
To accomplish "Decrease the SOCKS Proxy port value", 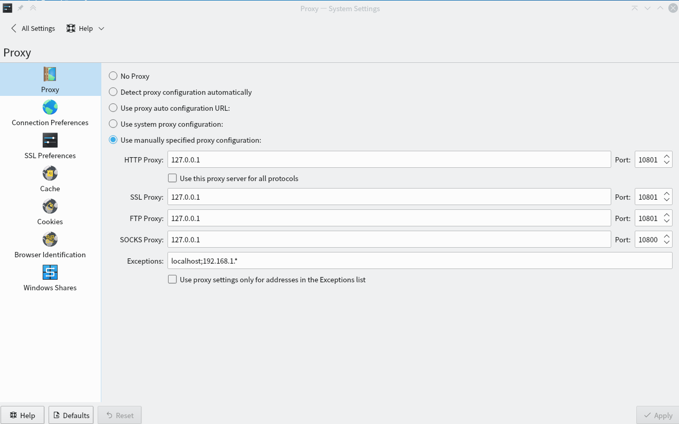I will pos(666,243).
